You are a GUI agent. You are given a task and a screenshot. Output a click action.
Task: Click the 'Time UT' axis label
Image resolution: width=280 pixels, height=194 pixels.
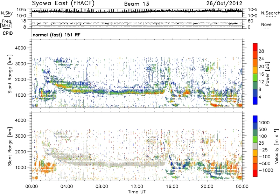click(137, 192)
